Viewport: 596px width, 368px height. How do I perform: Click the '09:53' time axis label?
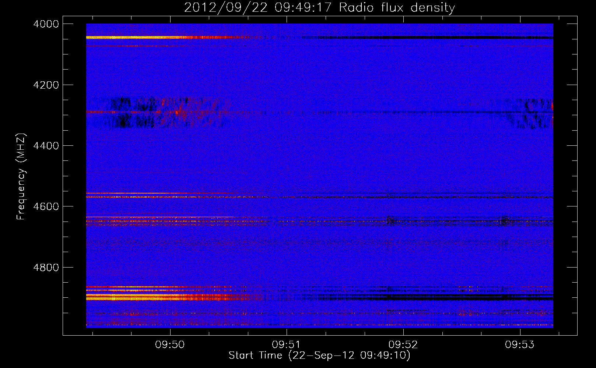point(520,344)
